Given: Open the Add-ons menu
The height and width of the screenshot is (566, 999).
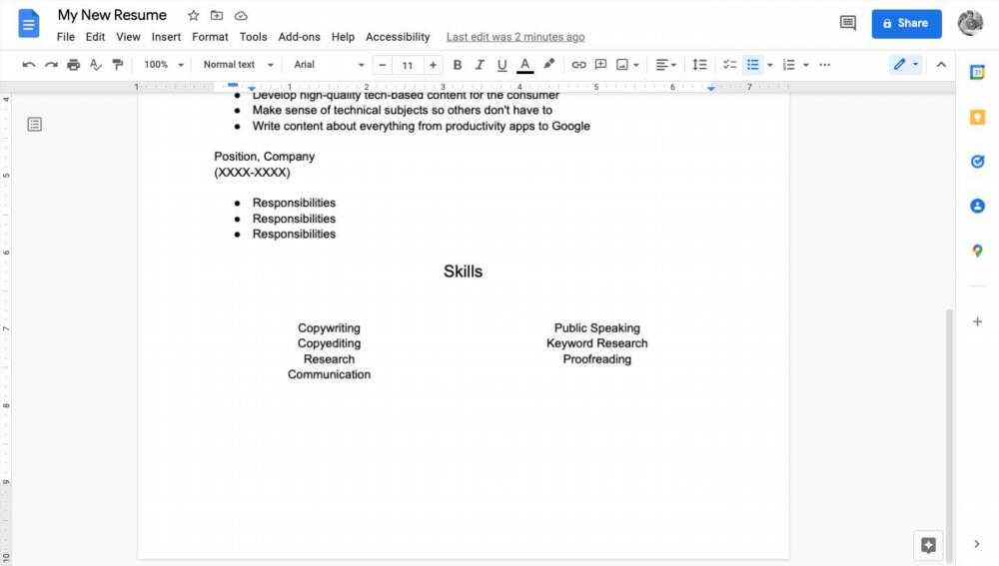Looking at the screenshot, I should (x=299, y=37).
